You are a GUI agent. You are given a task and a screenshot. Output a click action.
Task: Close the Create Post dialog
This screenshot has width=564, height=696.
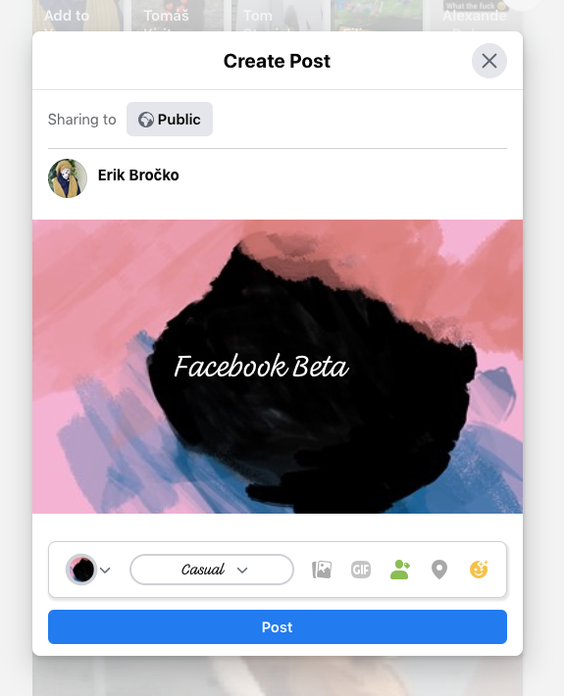click(x=489, y=61)
